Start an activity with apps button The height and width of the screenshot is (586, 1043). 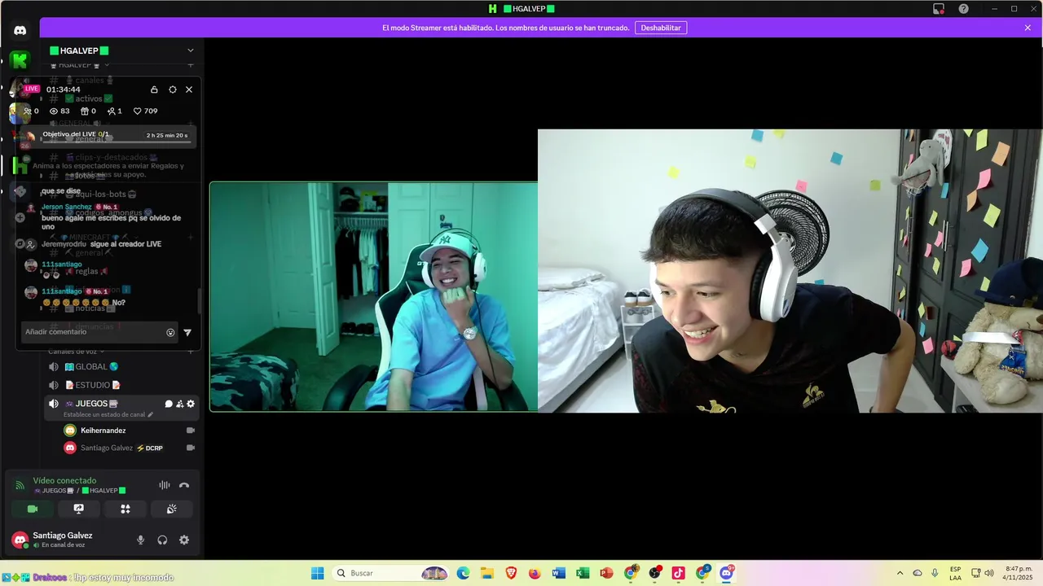[125, 509]
